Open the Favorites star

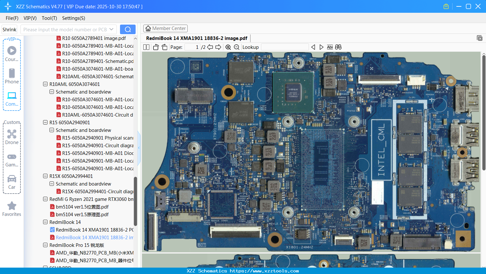(x=12, y=209)
